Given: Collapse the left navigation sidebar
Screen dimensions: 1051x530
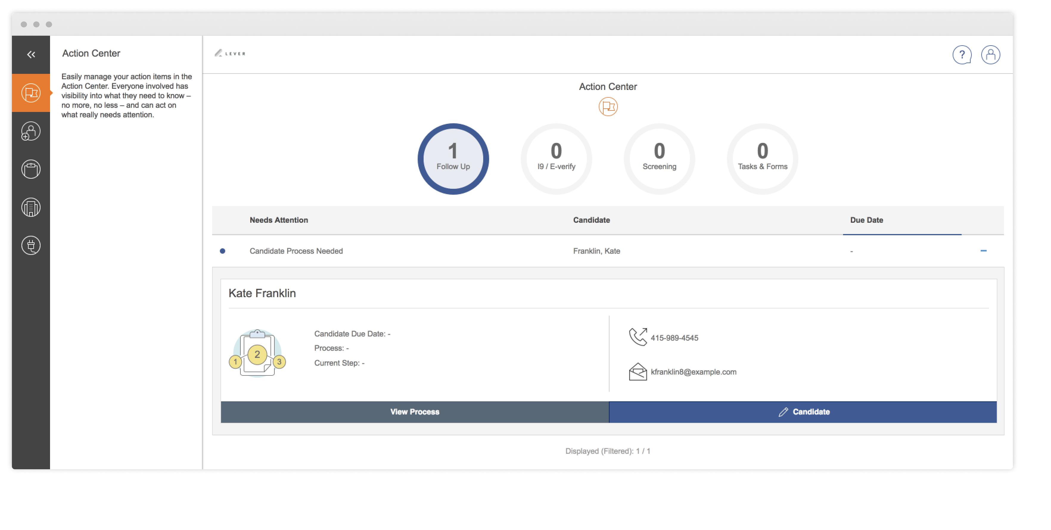Looking at the screenshot, I should point(31,54).
